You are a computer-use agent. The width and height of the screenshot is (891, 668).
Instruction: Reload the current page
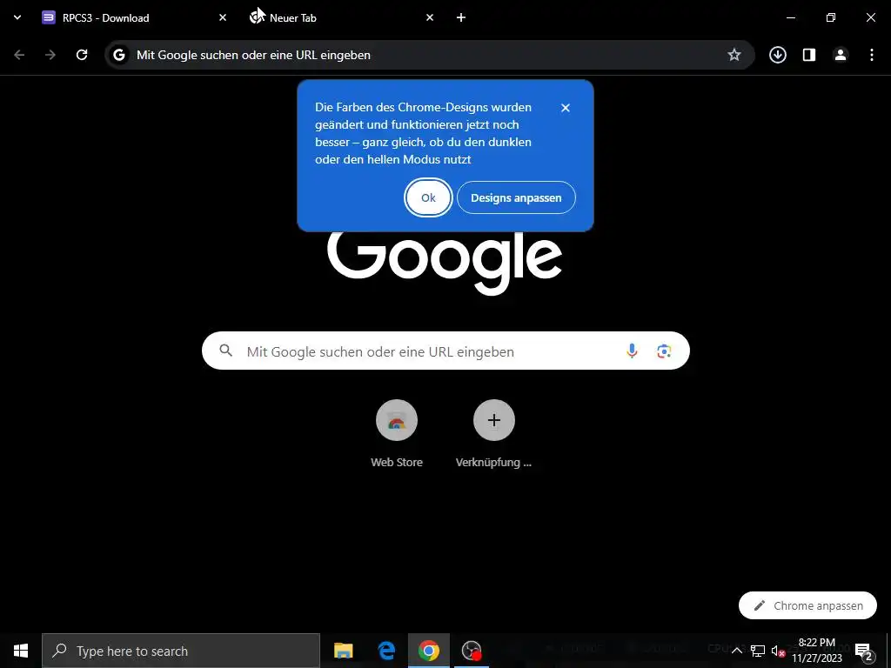(82, 55)
